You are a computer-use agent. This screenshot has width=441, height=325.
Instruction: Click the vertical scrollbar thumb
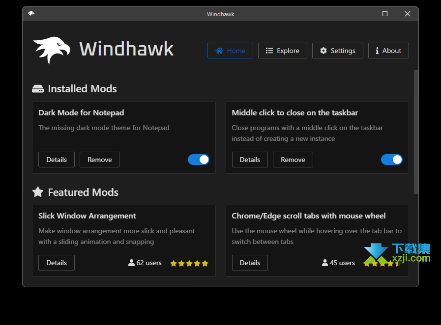[416, 132]
